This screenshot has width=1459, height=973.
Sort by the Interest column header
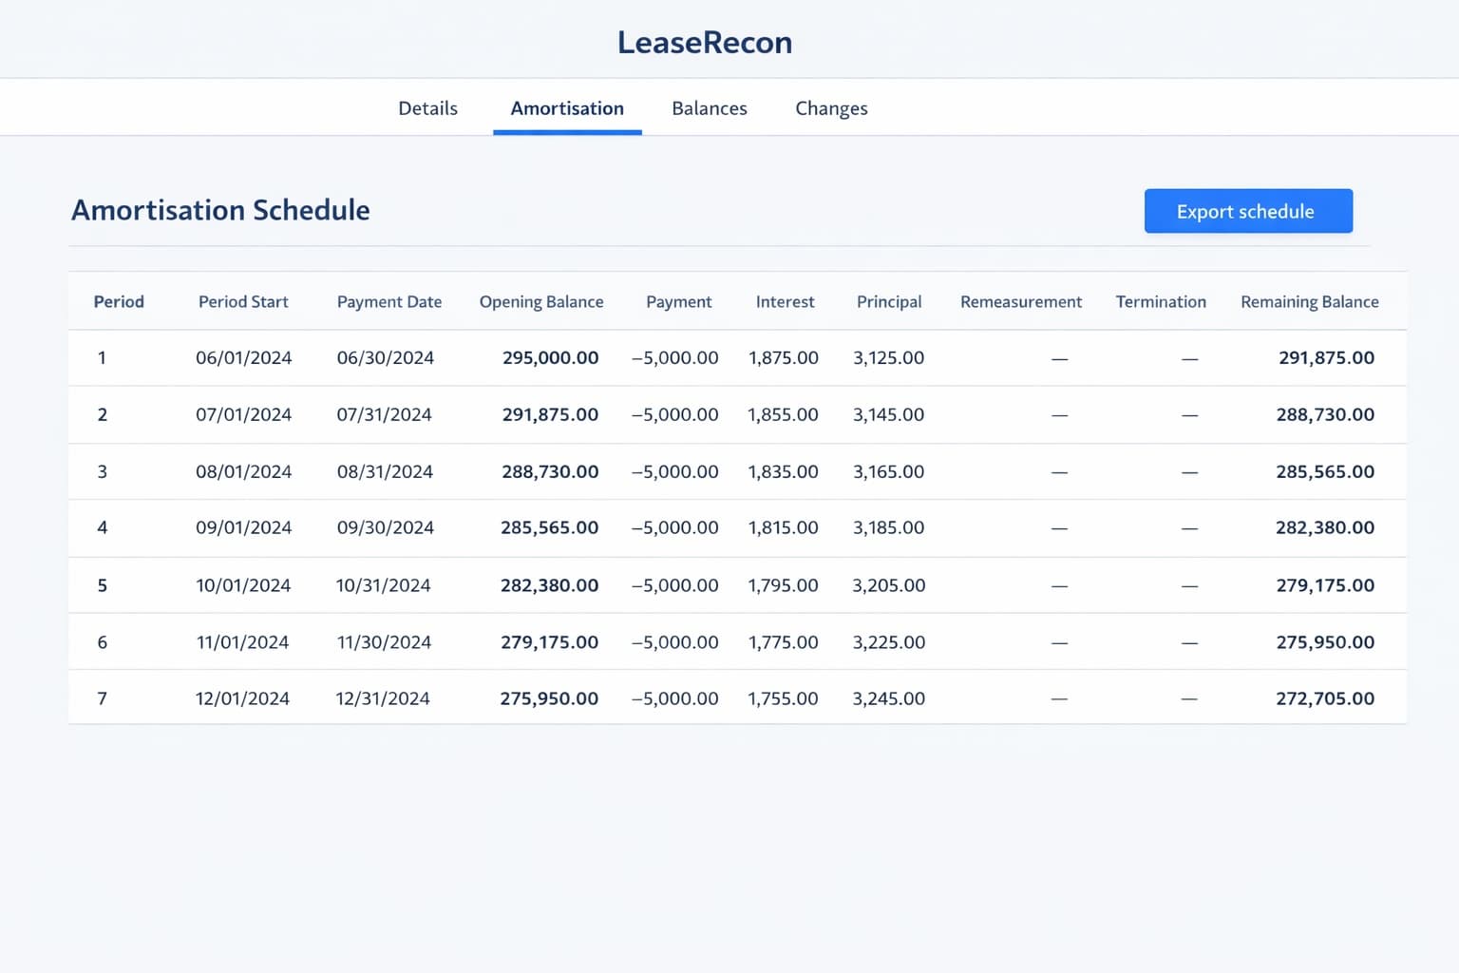[x=785, y=301]
